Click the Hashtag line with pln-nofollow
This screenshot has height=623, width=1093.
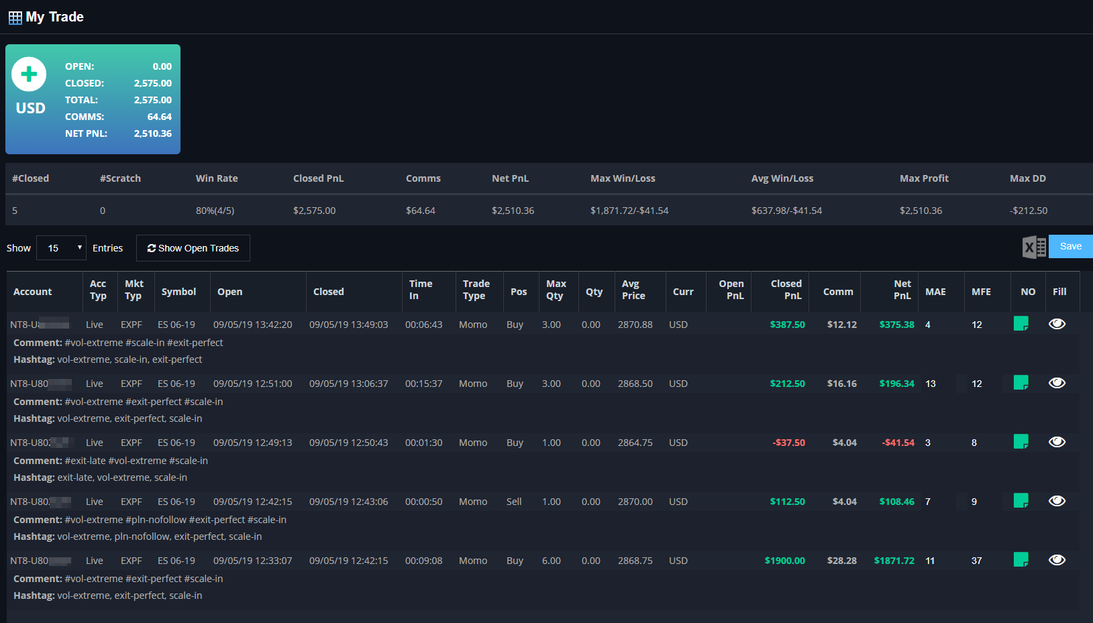pyautogui.click(x=138, y=536)
